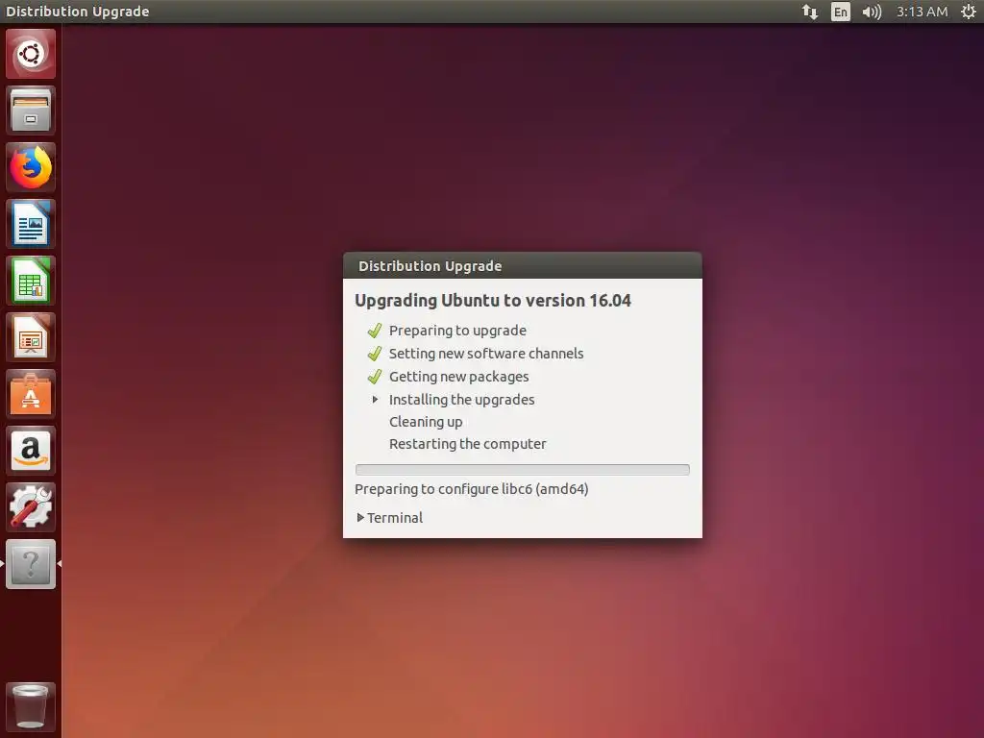Open the Trash
Viewport: 984px width, 738px height.
tap(31, 706)
